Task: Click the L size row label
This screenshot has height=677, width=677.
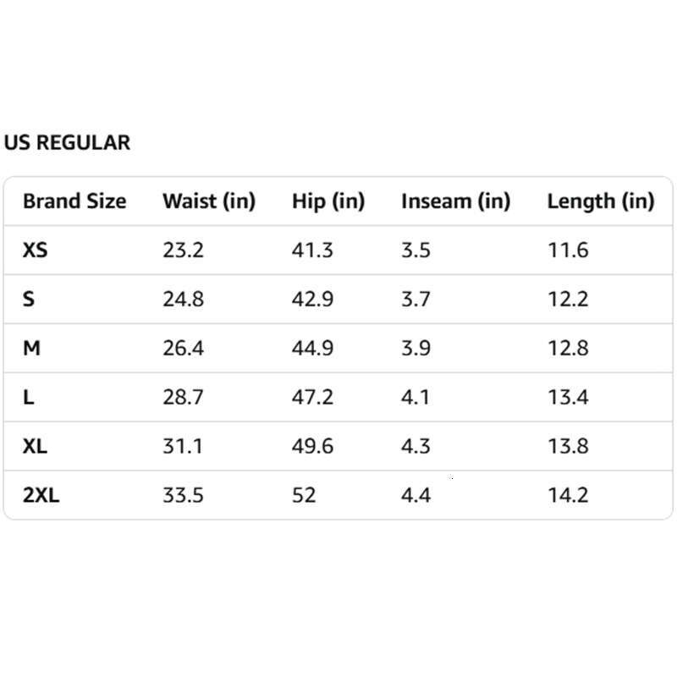Action: [x=29, y=397]
